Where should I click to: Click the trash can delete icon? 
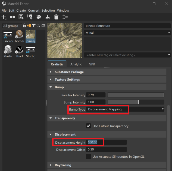point(56,17)
